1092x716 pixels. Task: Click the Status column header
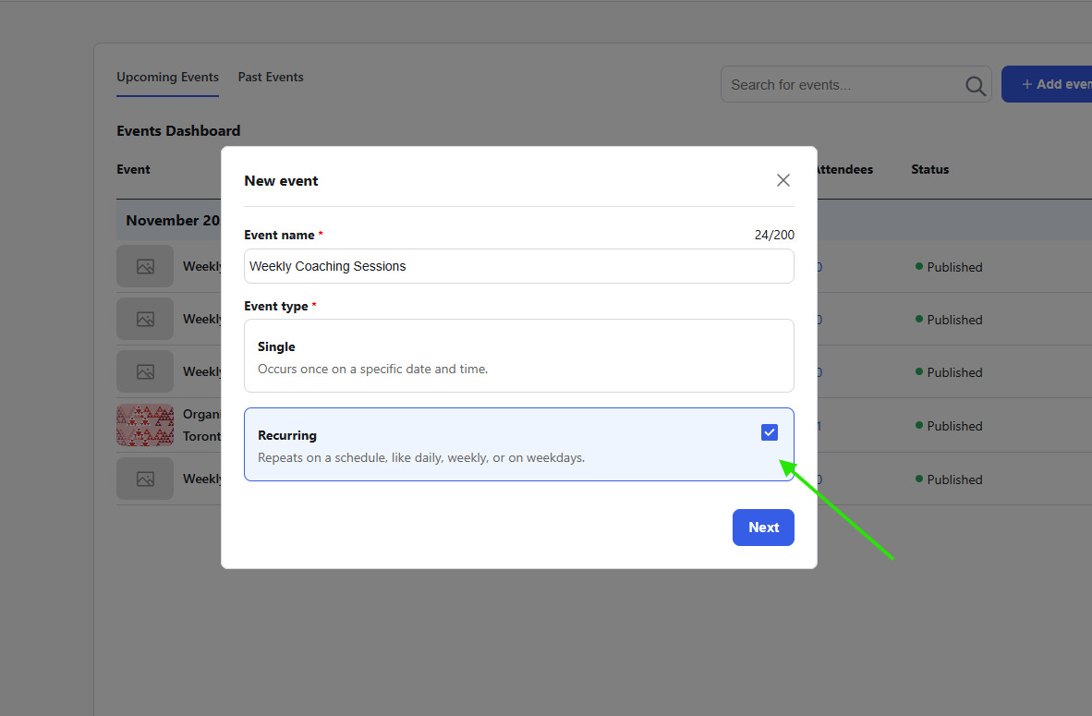coord(929,170)
